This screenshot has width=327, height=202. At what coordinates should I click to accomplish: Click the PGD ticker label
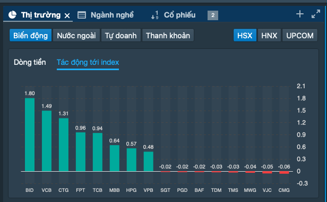[182, 190]
